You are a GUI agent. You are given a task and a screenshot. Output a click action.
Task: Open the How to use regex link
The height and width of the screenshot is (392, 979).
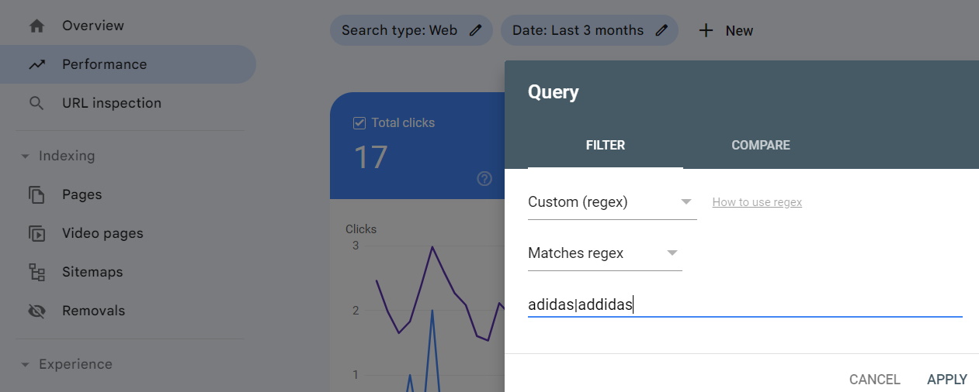757,202
